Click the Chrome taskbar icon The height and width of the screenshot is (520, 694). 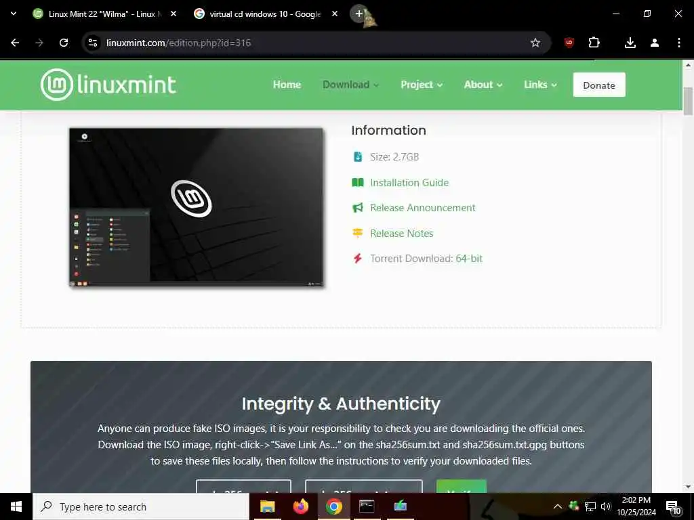coord(334,506)
